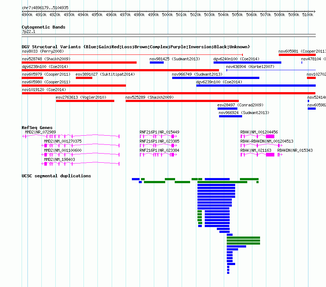The image size is (326, 287).
Task: Select the UCSC segmental duplications track title
Action: tap(56, 176)
